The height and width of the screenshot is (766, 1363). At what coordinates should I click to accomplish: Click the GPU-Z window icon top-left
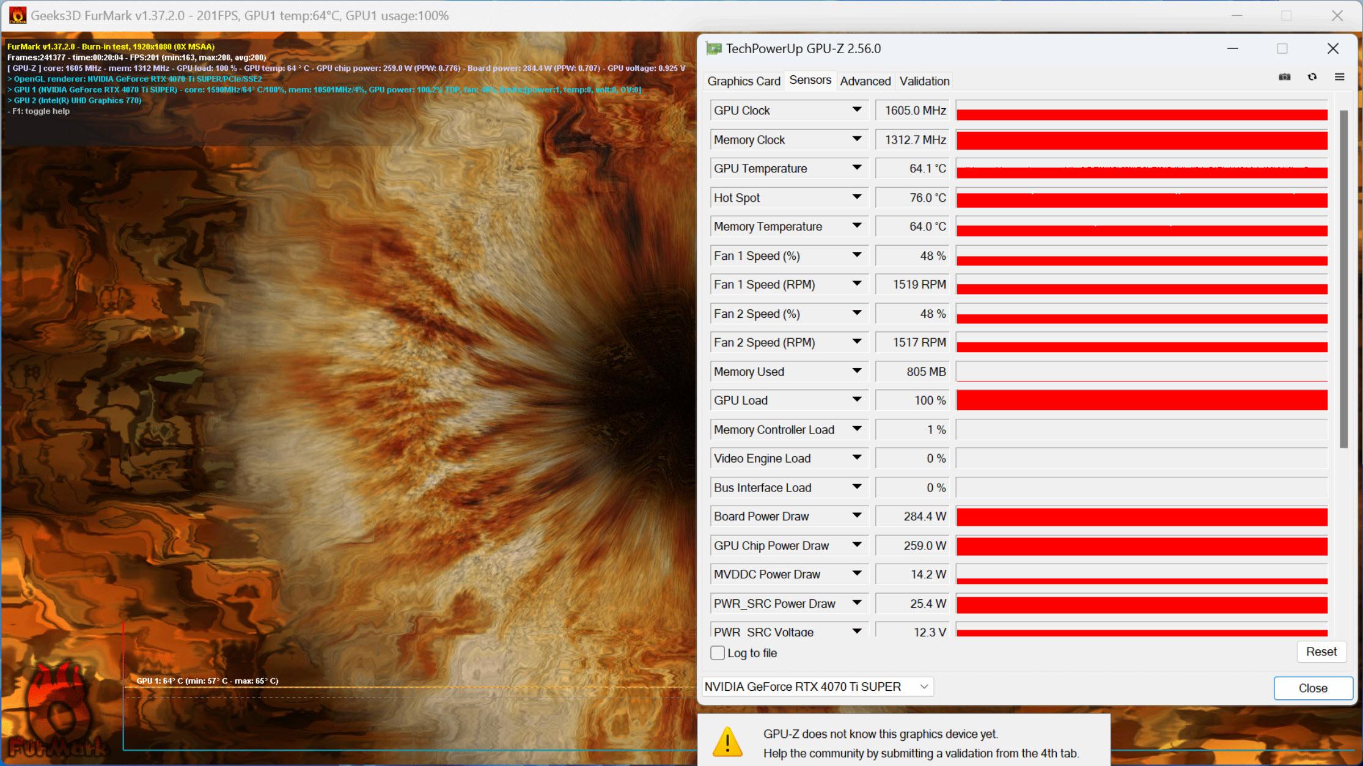[x=713, y=49]
